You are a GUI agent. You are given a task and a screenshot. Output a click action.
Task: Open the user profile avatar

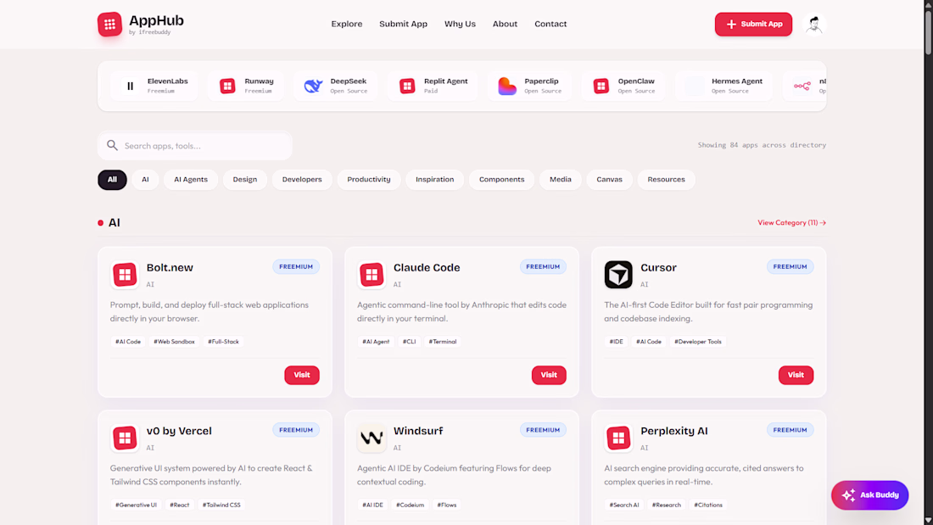[814, 25]
